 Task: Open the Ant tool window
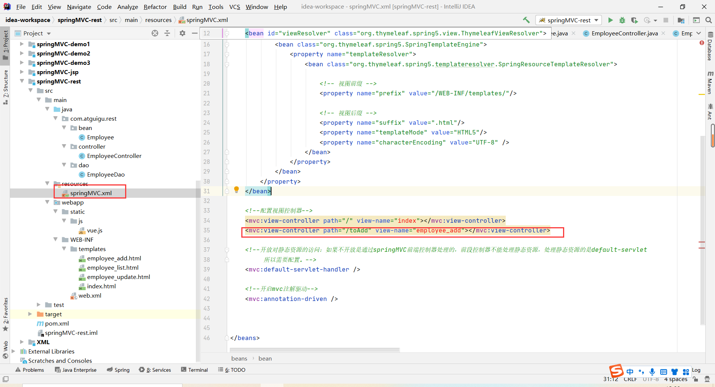pos(710,111)
